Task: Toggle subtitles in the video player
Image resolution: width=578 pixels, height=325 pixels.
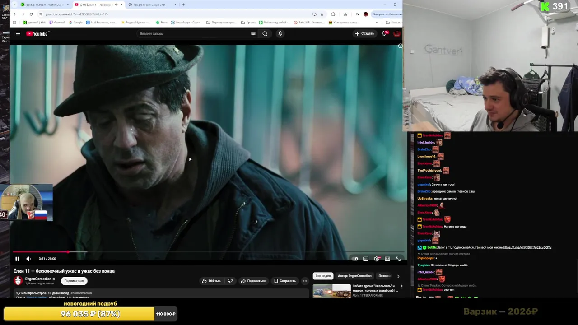Action: (366, 259)
